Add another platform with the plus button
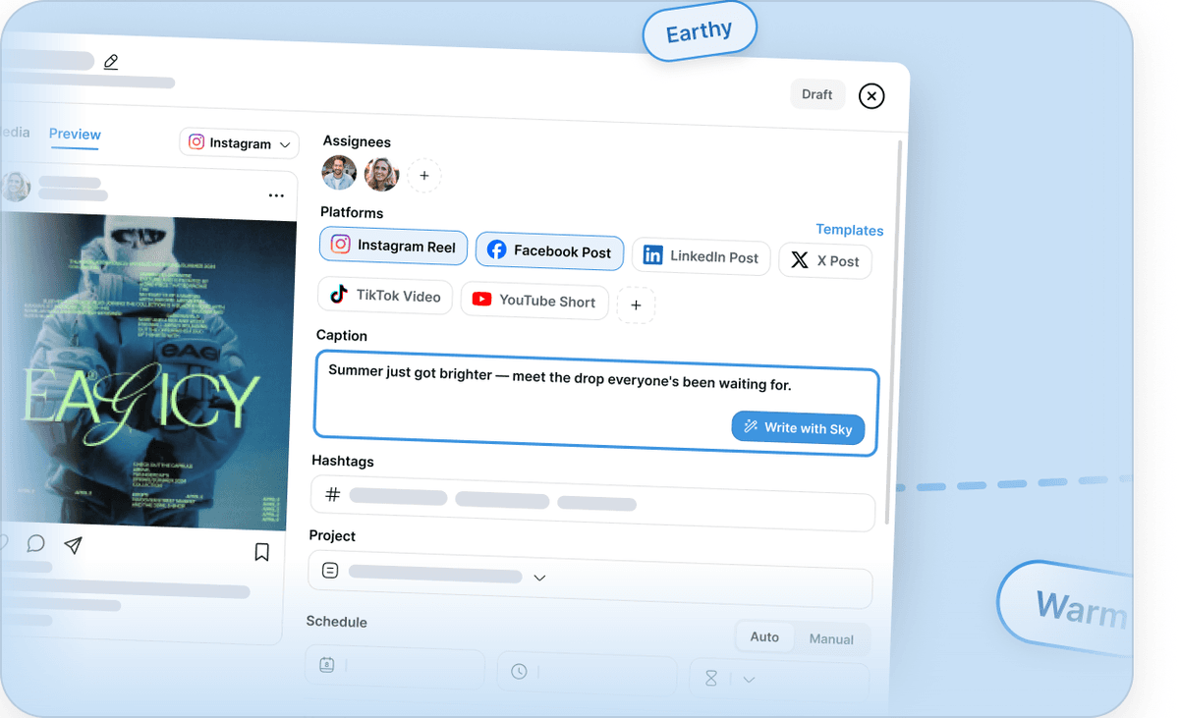This screenshot has height=718, width=1179. [636, 305]
